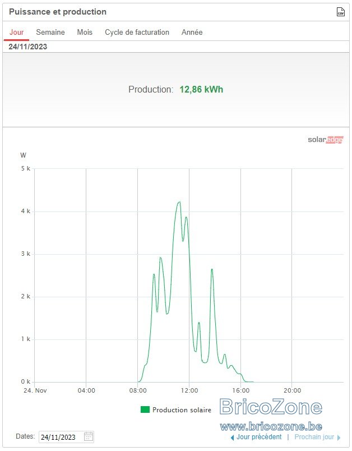The width and height of the screenshot is (352, 451).
Task: Click the 2 k axis label
Action: point(26,296)
